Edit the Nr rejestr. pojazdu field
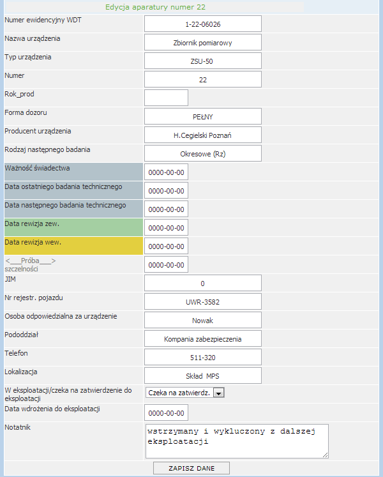 (202, 302)
